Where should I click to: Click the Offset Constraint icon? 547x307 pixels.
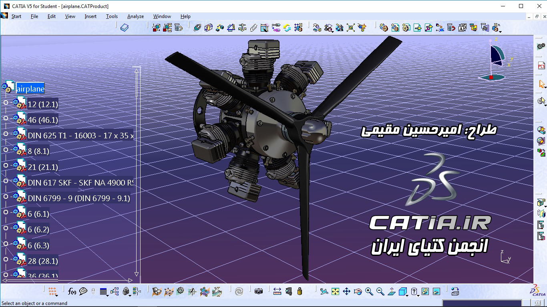[x=219, y=28]
